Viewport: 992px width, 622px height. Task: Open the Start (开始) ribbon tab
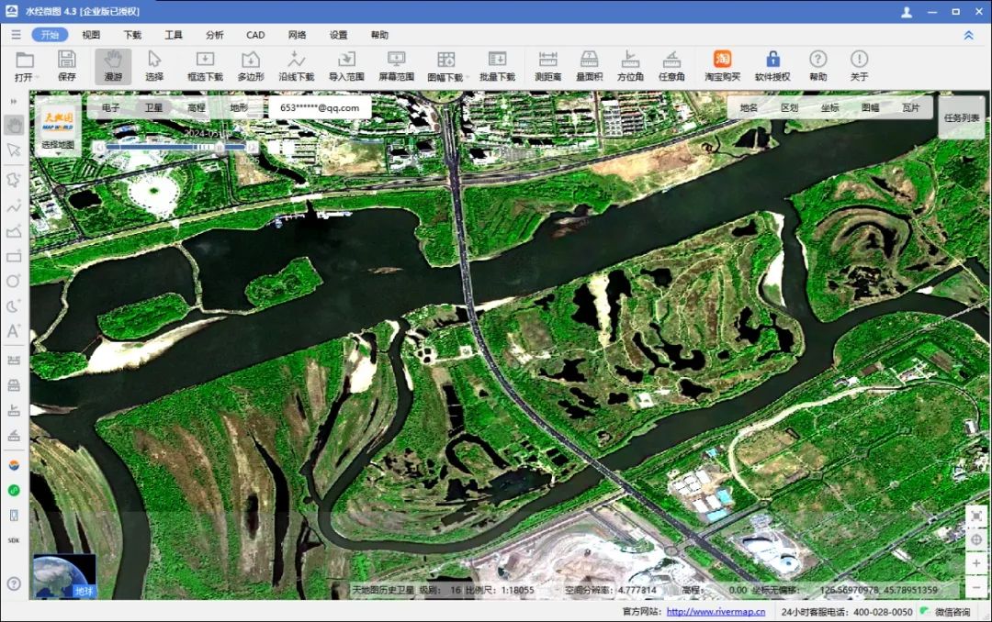(50, 35)
